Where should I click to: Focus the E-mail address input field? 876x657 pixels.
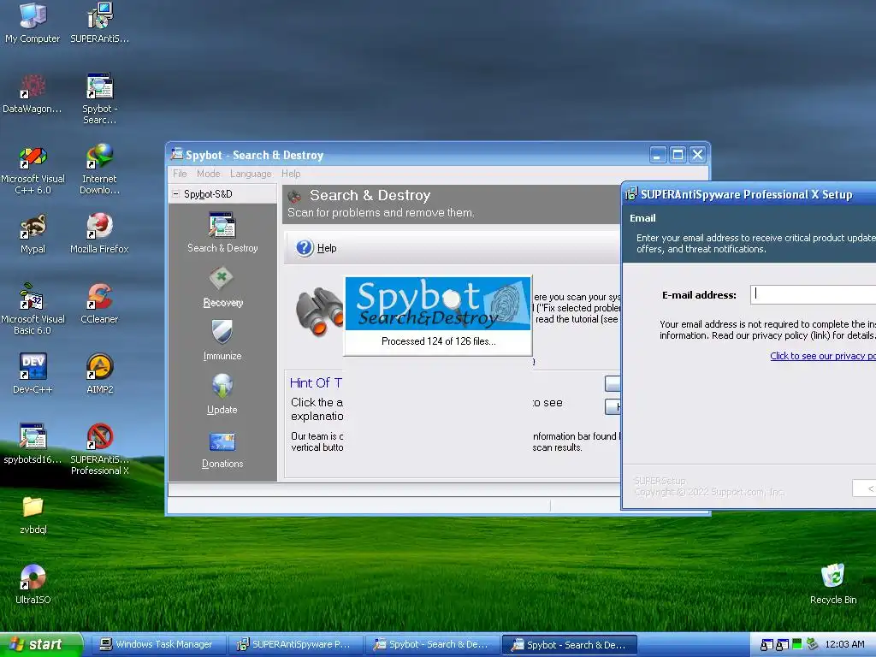(813, 294)
